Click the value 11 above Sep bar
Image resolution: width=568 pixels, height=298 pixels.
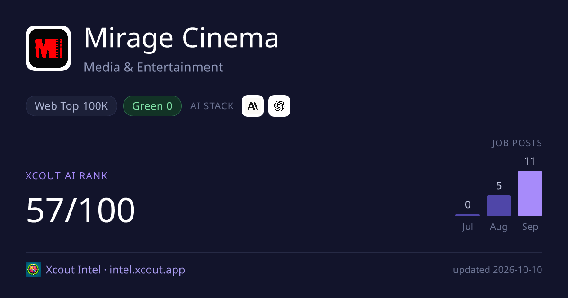coord(530,161)
